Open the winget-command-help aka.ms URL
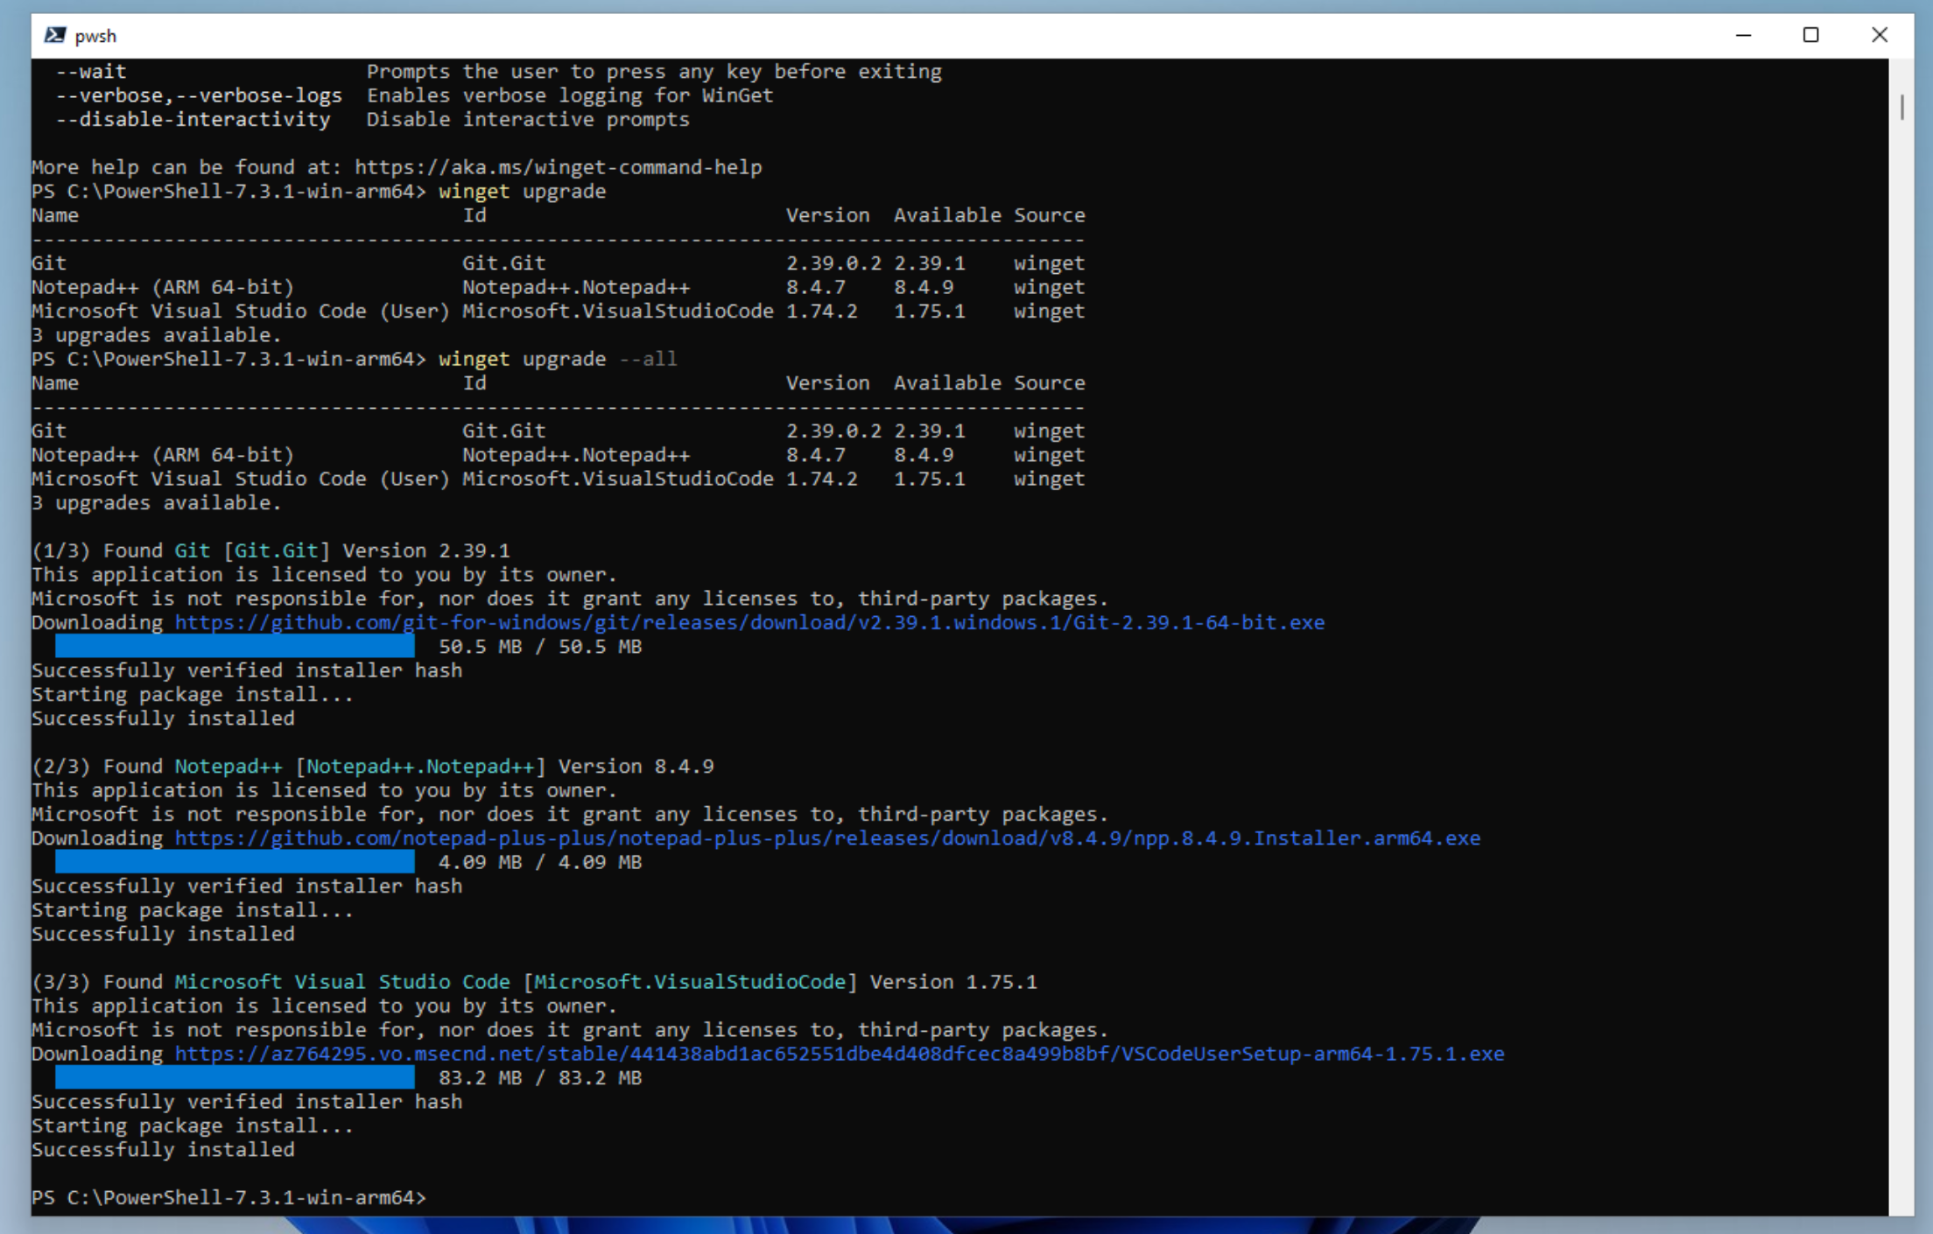This screenshot has height=1234, width=1933. coord(559,167)
